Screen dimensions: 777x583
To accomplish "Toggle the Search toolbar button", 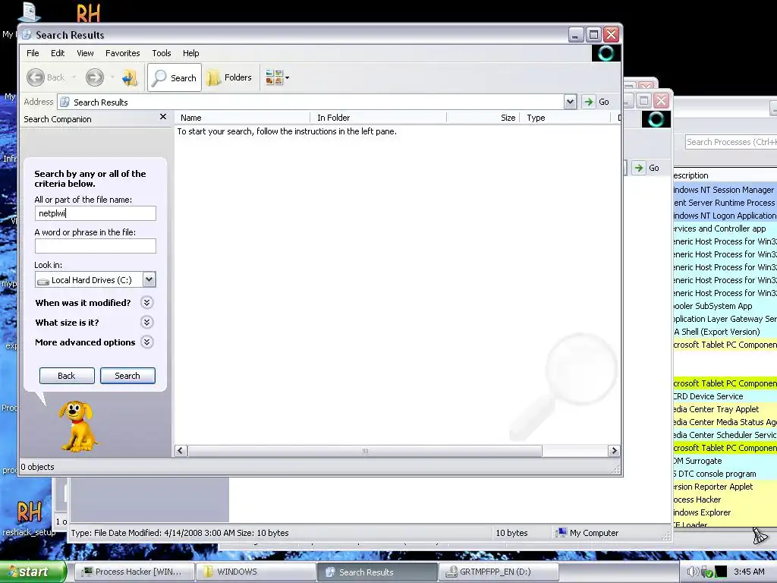I will tap(175, 78).
